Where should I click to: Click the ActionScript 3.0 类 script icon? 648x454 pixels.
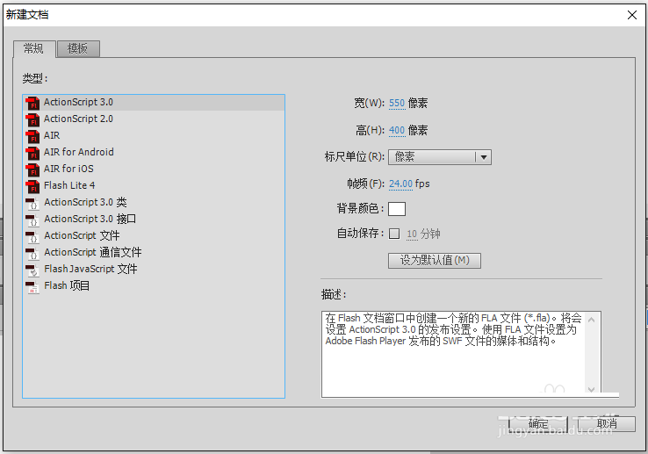pyautogui.click(x=32, y=203)
